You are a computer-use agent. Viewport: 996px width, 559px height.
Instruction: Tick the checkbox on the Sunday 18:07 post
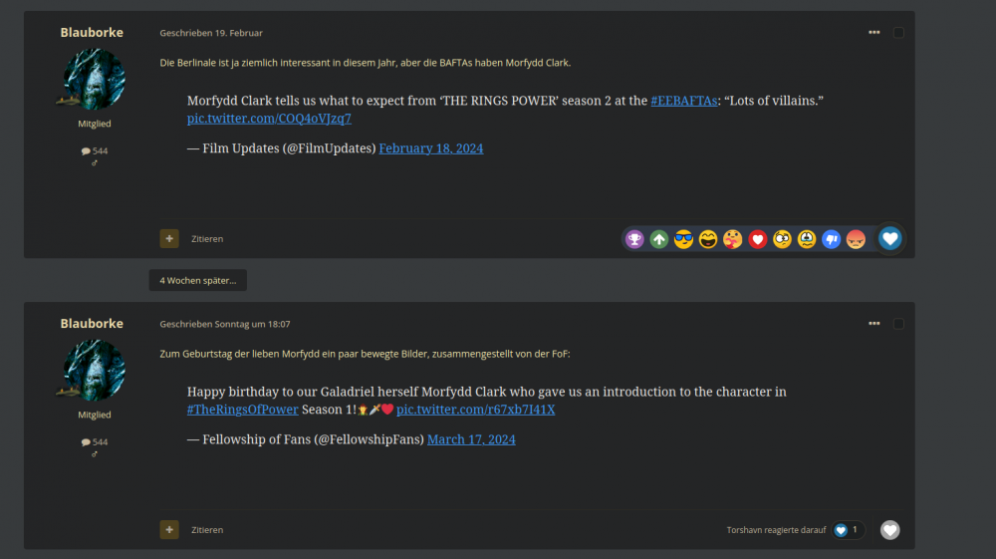[x=898, y=324]
